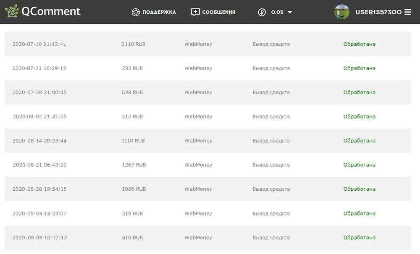Click Обработана status of the 610 RUB row

click(x=359, y=238)
